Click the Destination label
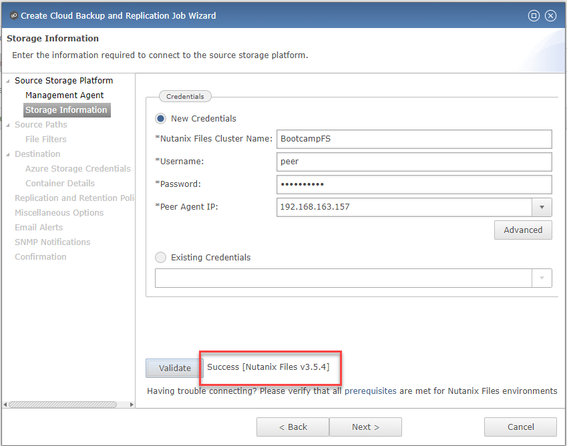 (37, 154)
